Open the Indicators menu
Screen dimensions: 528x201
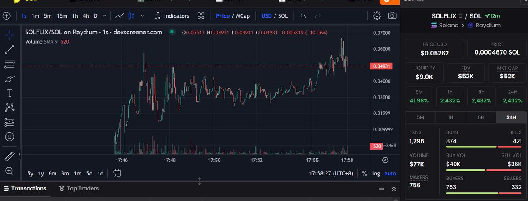(x=172, y=16)
